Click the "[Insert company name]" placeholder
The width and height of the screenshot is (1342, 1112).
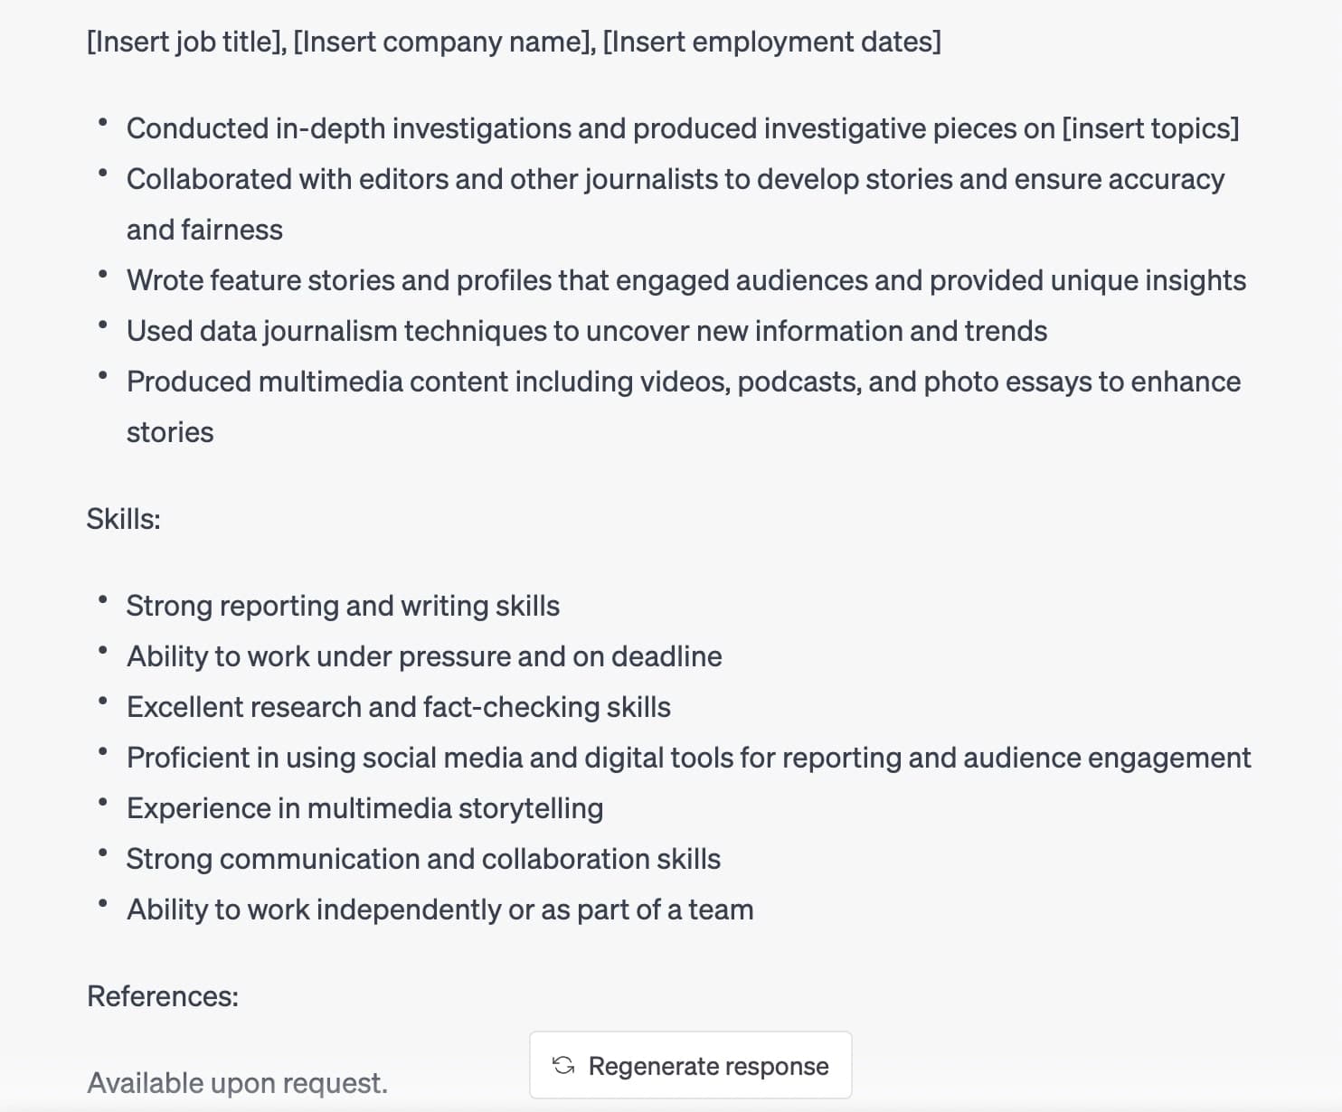point(444,42)
